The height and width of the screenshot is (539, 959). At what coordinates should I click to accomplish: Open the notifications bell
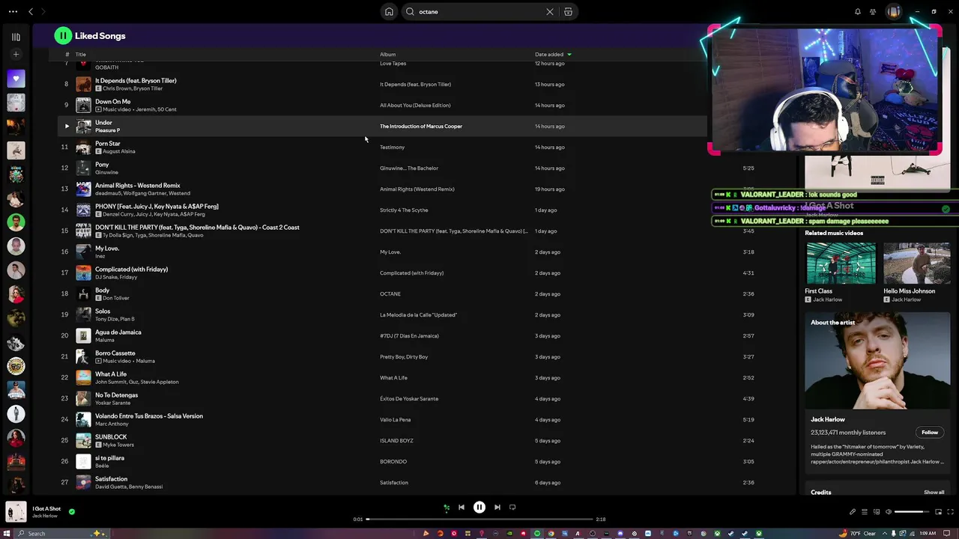(858, 12)
